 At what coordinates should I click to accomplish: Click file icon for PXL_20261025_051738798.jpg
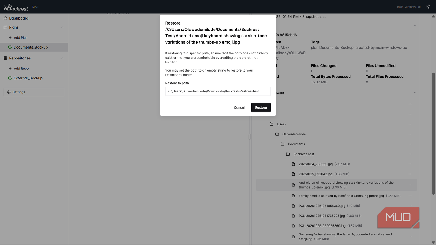tap(293, 216)
